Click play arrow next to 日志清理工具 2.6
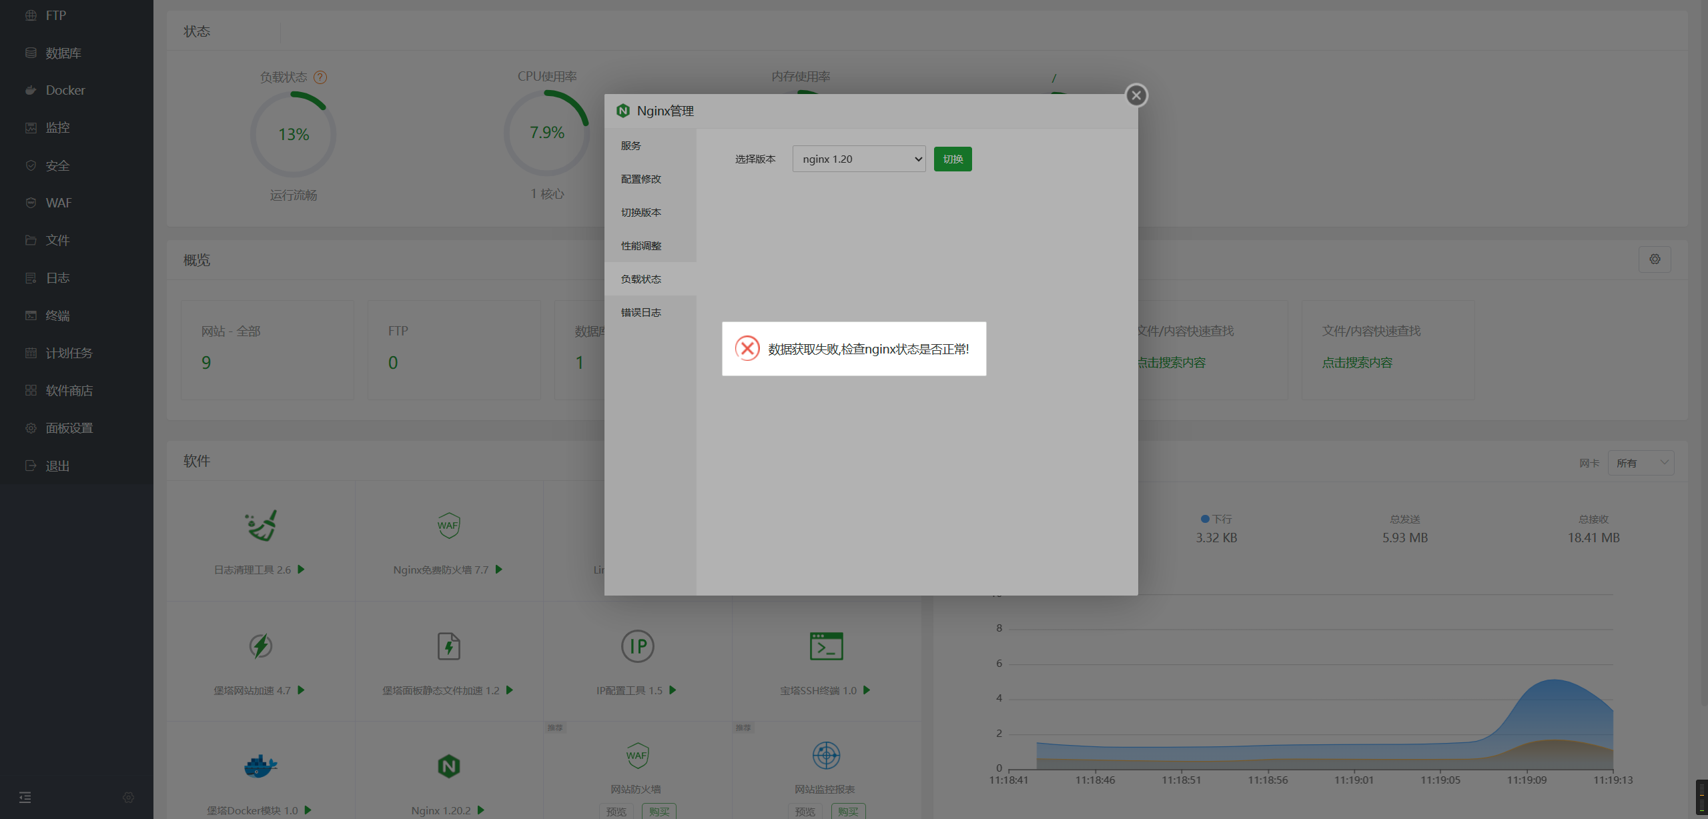The width and height of the screenshot is (1708, 819). pos(301,570)
